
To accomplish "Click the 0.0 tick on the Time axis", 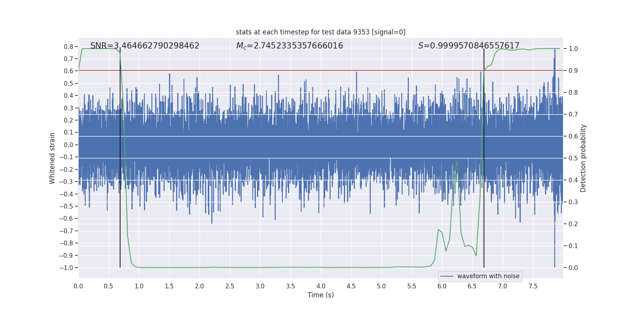I will (x=78, y=286).
